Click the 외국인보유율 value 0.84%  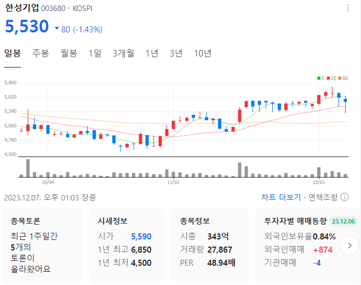pos(324,237)
